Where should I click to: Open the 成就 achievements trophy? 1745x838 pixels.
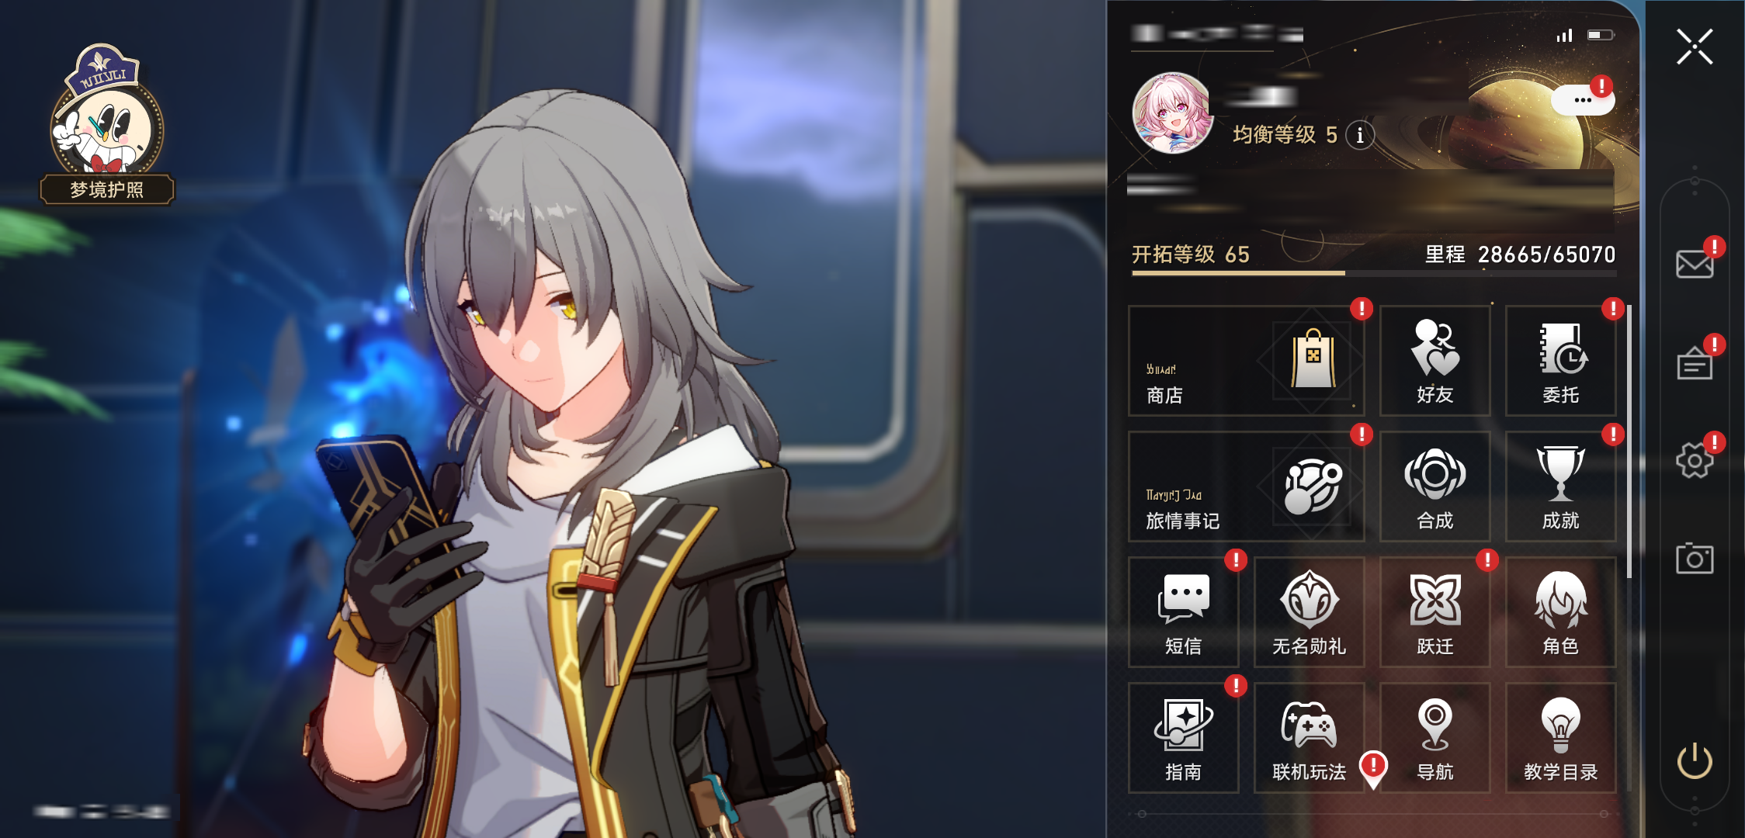click(1560, 487)
